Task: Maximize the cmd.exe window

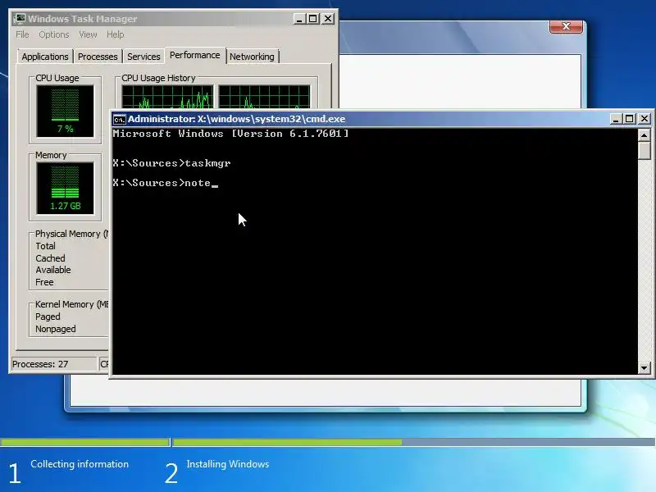Action: 629,119
